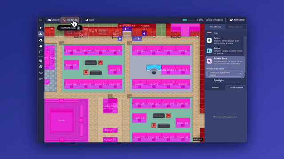Viewport: 284px width, 159px height.
Task: Undo the last action
Action: coord(41,73)
